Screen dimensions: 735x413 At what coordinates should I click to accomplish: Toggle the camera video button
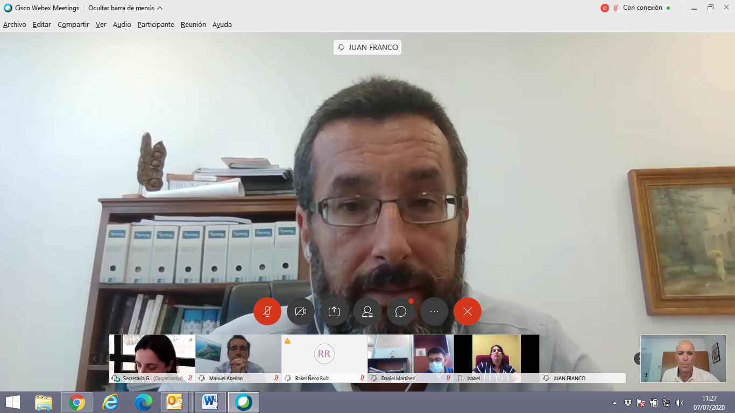(x=301, y=311)
